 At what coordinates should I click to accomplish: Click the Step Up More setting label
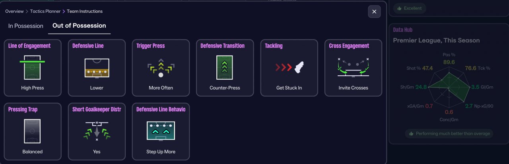tap(161, 152)
